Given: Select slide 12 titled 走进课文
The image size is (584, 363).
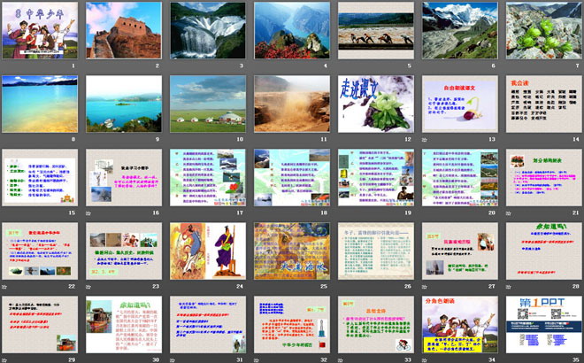Looking at the screenshot, I should tap(375, 103).
